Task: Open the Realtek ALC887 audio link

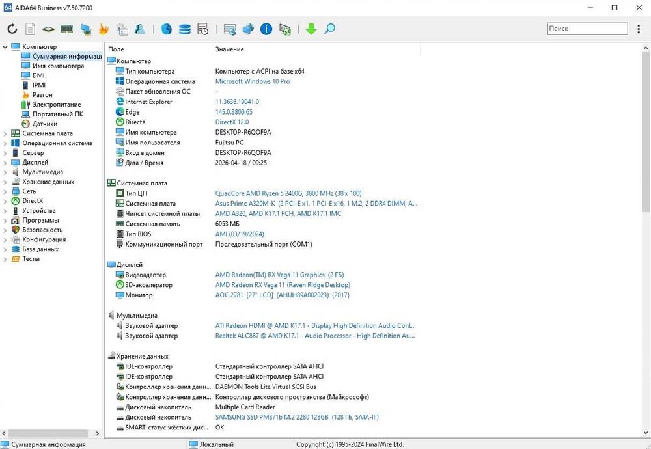Action: click(x=314, y=336)
